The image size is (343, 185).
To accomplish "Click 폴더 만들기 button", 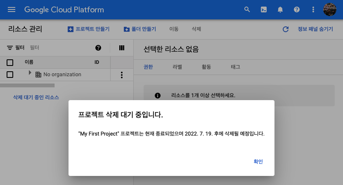I will pos(140,29).
